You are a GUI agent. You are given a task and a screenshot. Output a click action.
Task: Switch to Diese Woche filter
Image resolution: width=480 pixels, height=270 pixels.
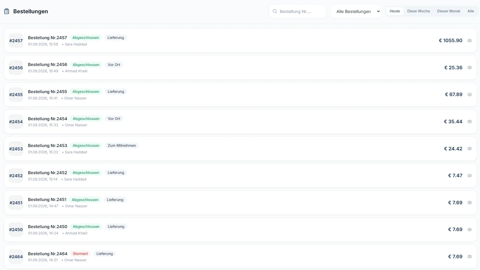[x=418, y=11]
